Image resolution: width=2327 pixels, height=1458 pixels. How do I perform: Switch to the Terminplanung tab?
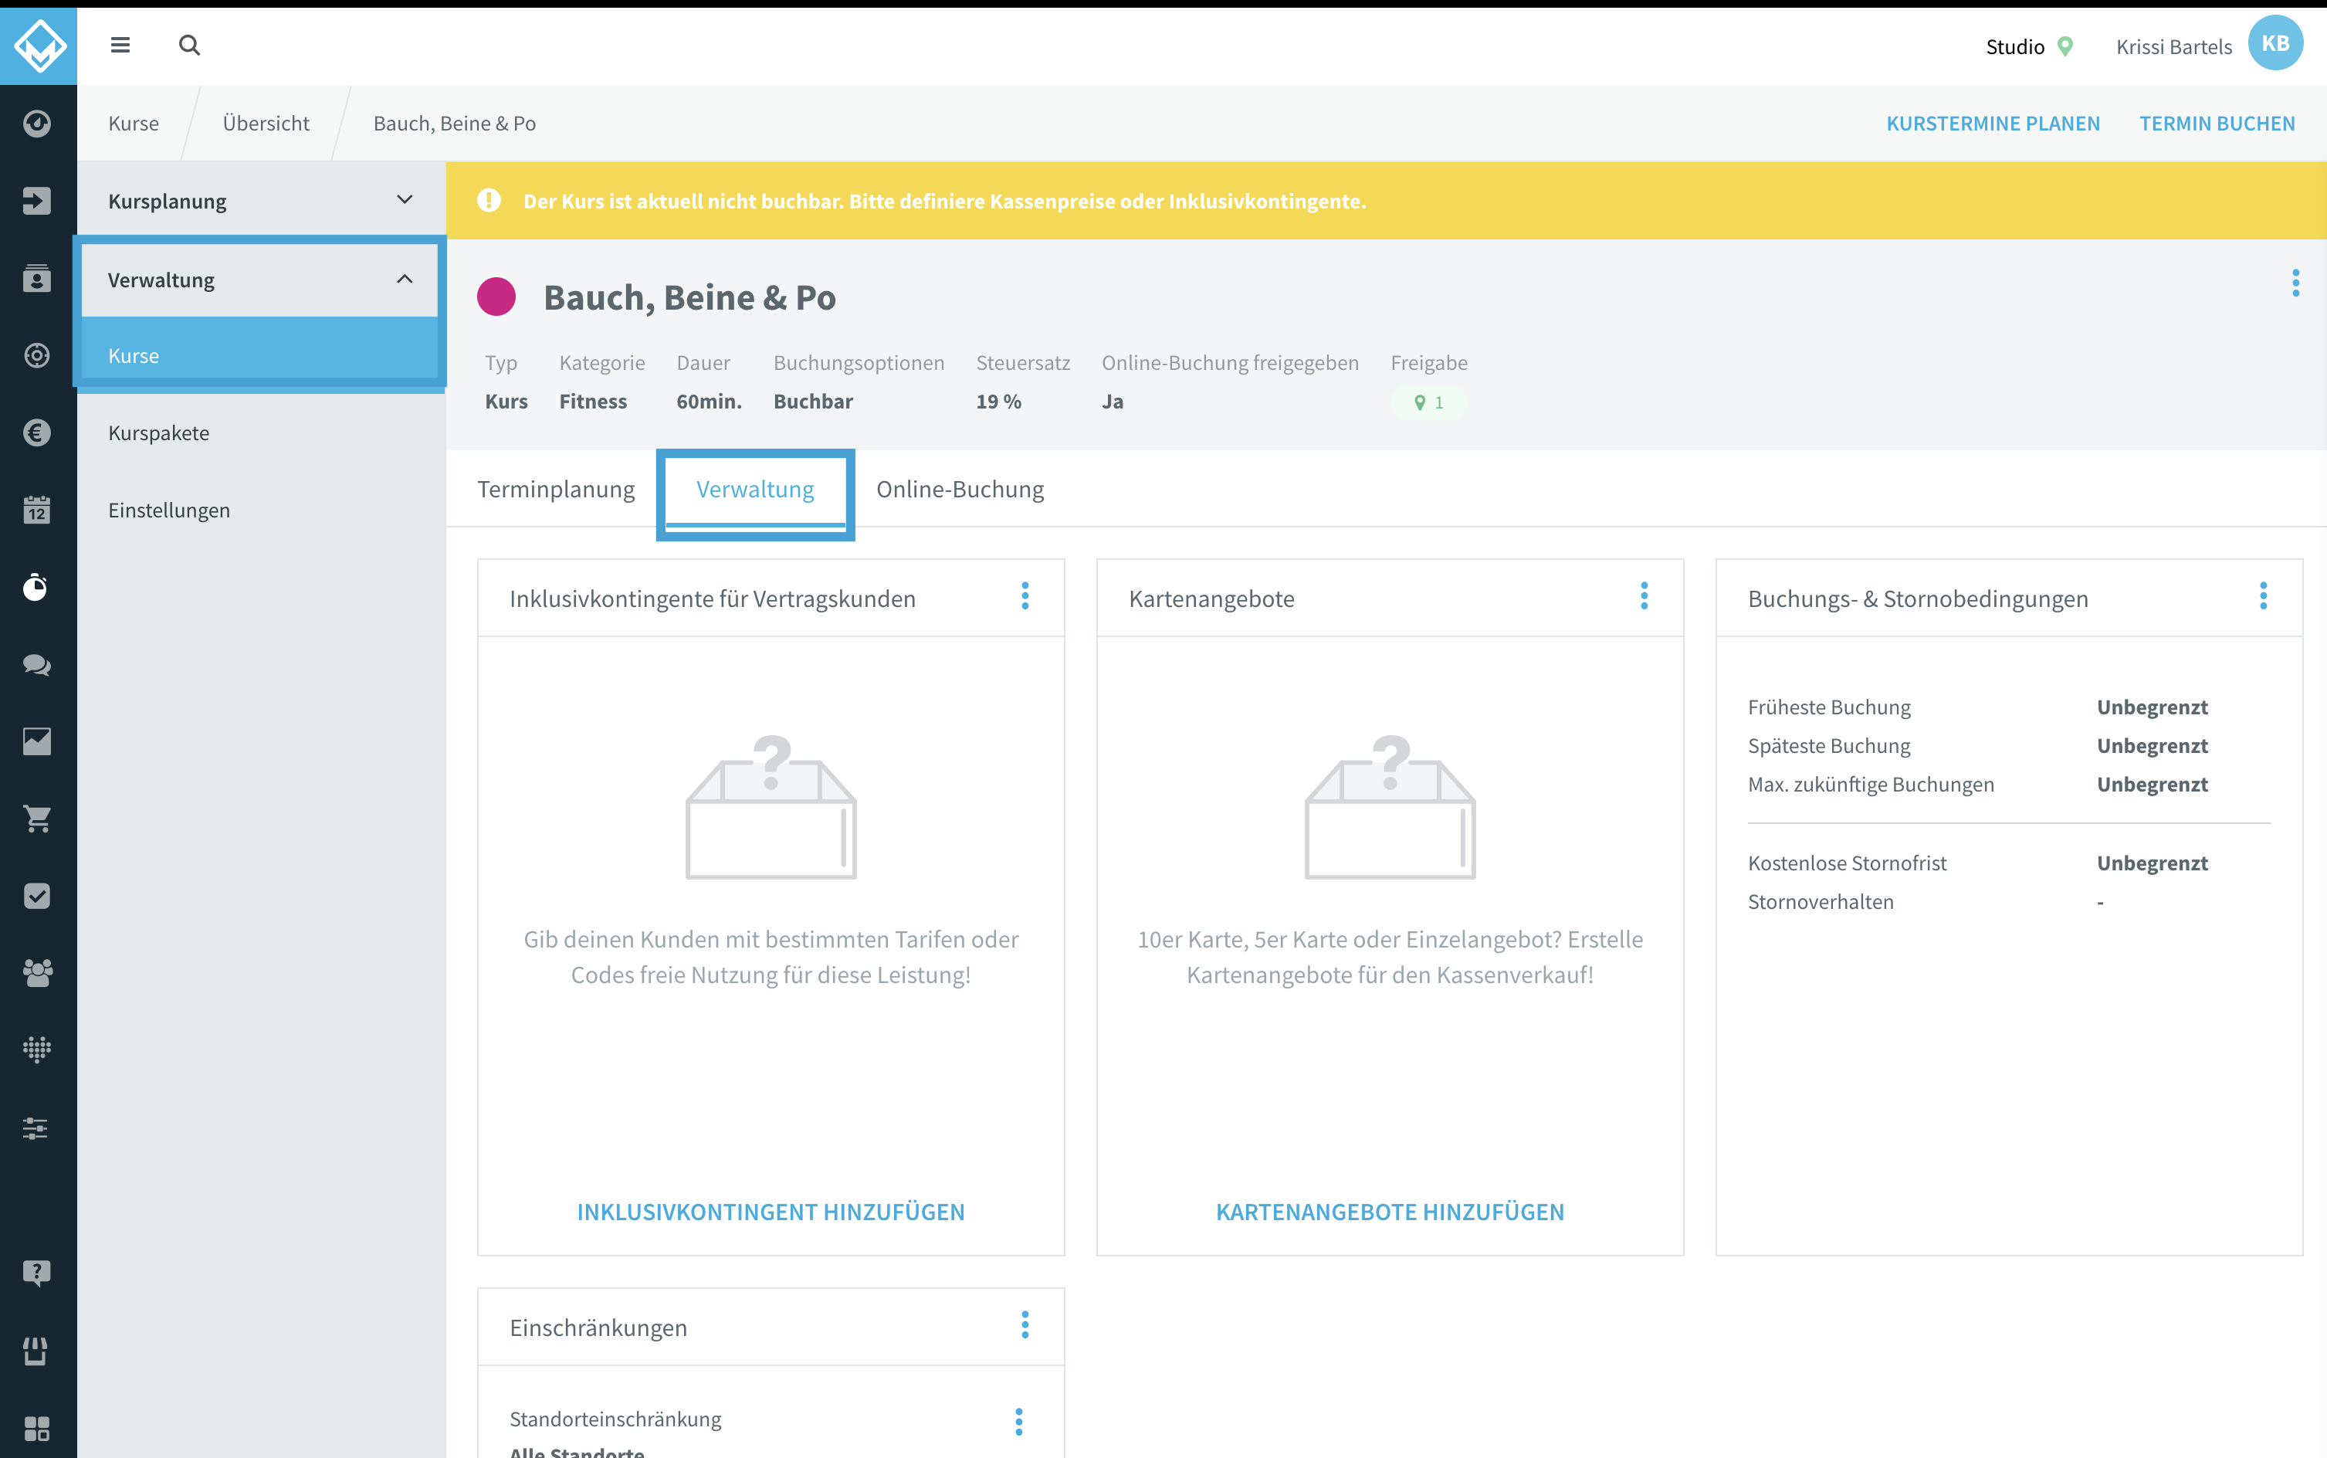coord(556,489)
